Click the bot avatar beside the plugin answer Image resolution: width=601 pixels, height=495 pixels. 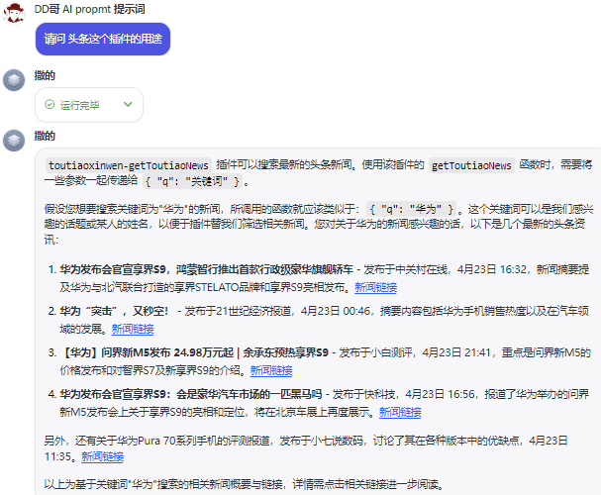coord(14,141)
